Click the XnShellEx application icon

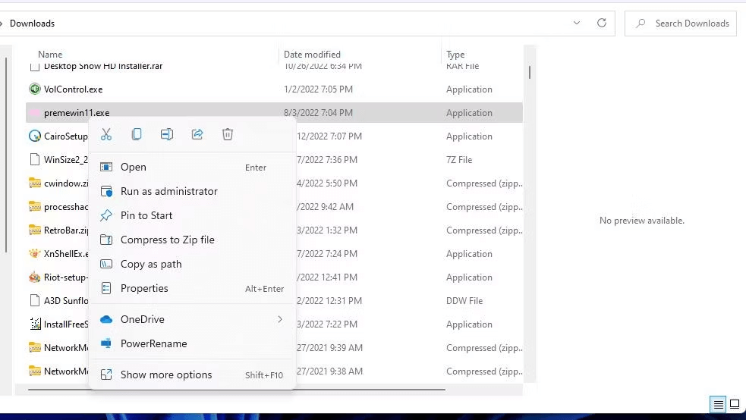35,253
